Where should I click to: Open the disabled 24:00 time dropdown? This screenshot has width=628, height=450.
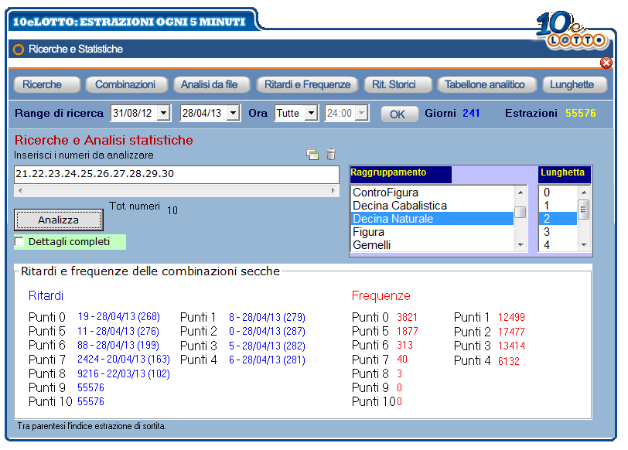[362, 114]
